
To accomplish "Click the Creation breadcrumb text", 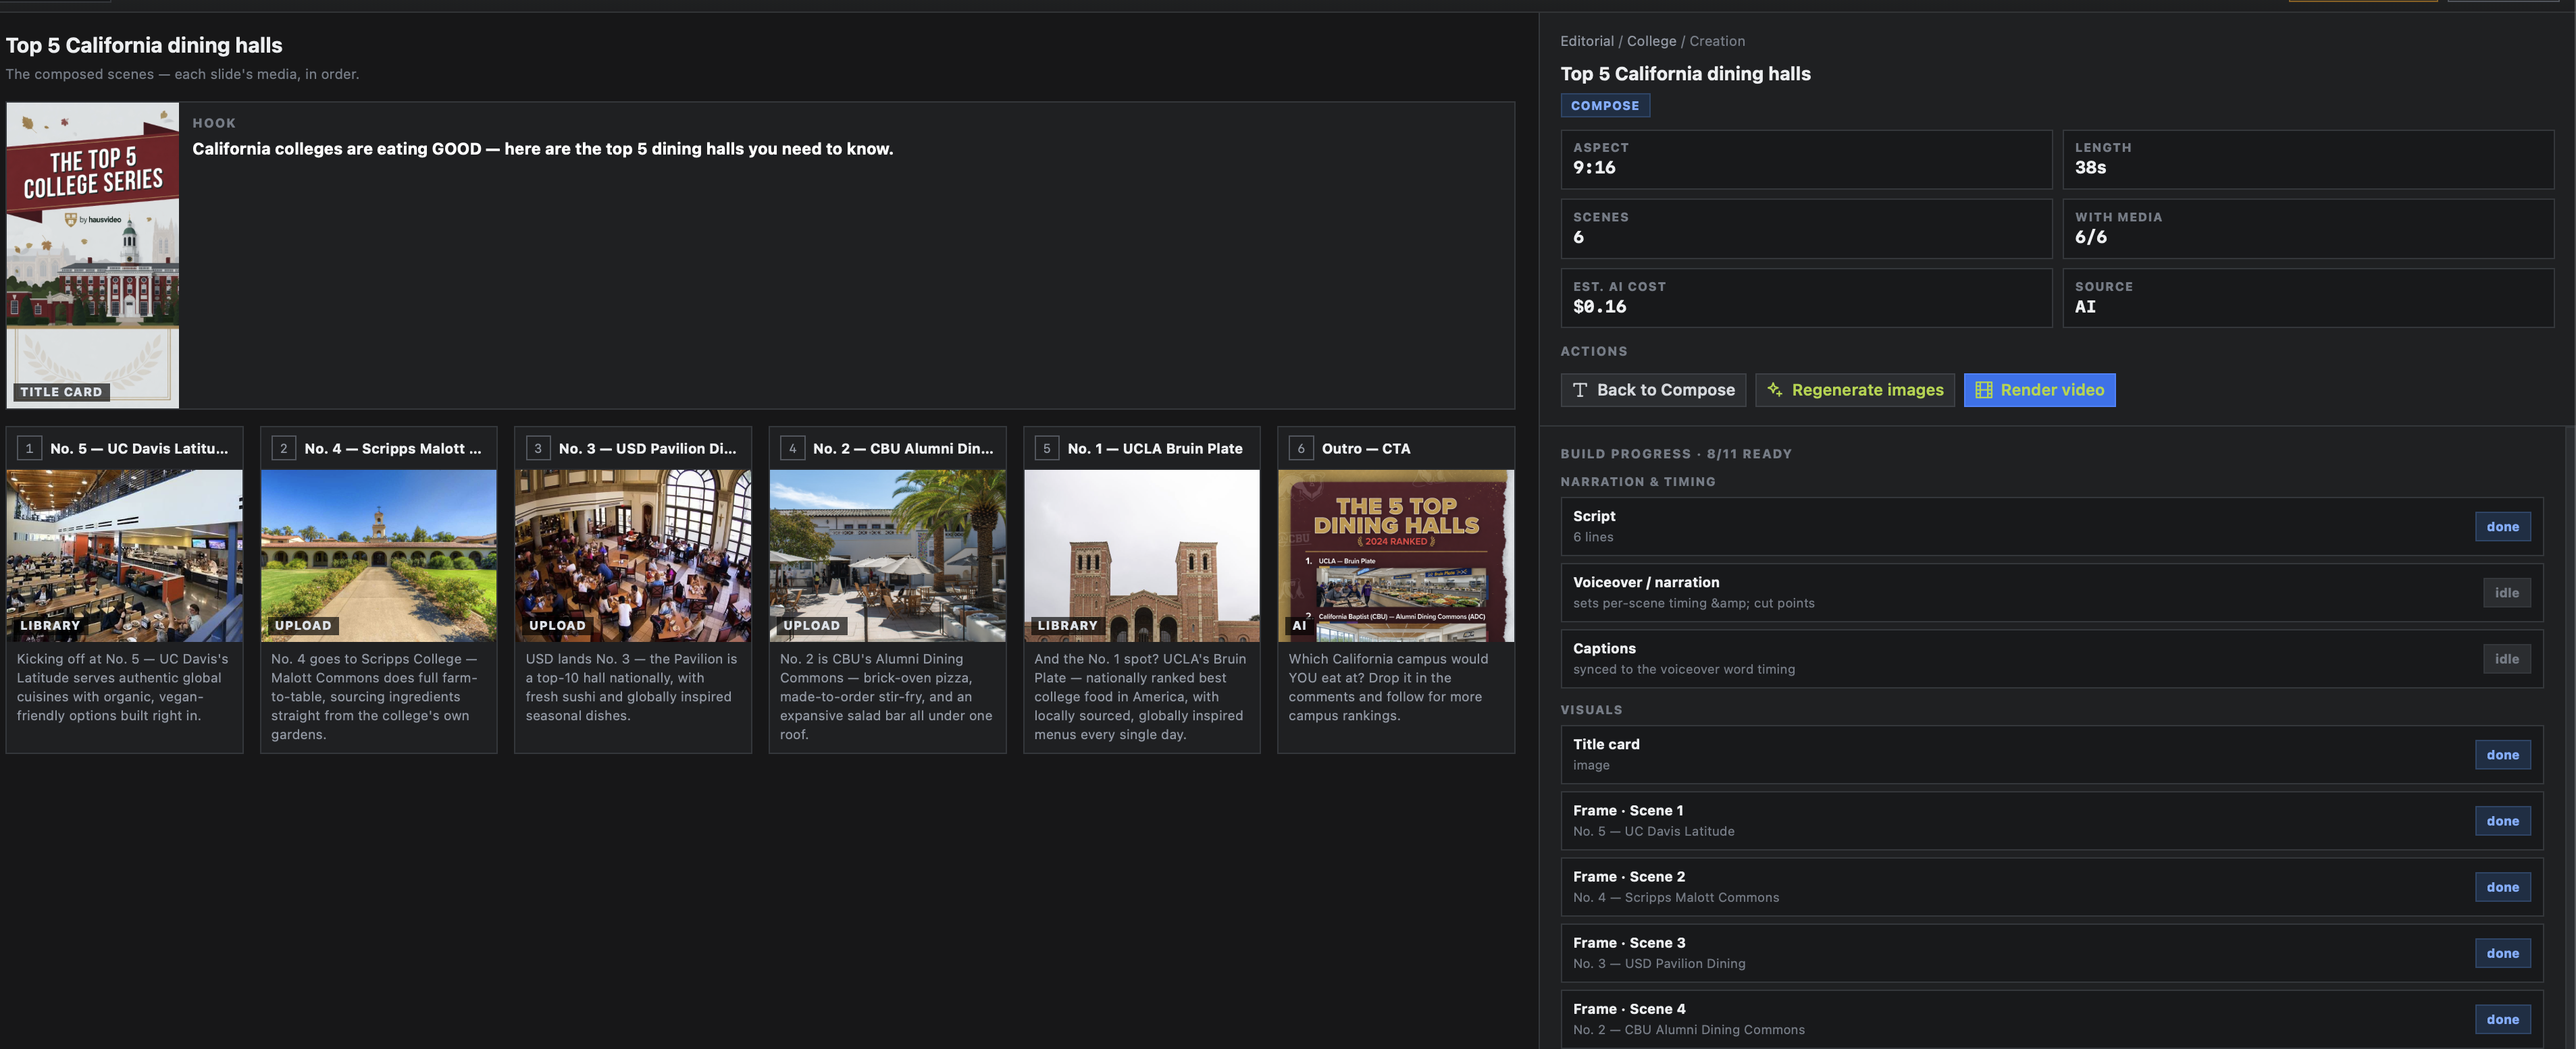I will point(1717,41).
